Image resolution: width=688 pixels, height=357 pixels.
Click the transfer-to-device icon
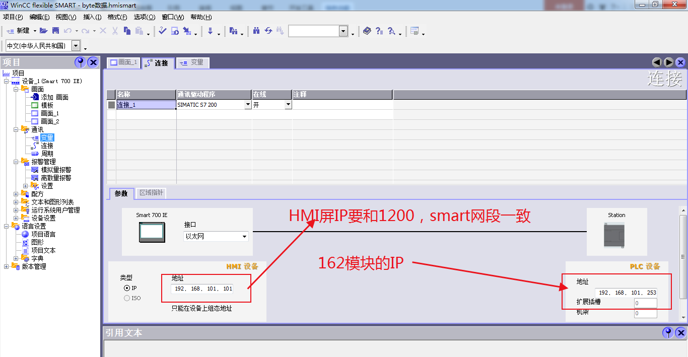(187, 31)
